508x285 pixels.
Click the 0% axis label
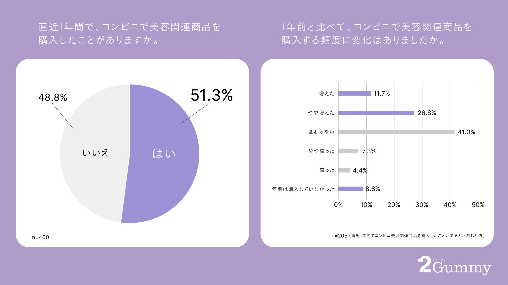click(338, 205)
